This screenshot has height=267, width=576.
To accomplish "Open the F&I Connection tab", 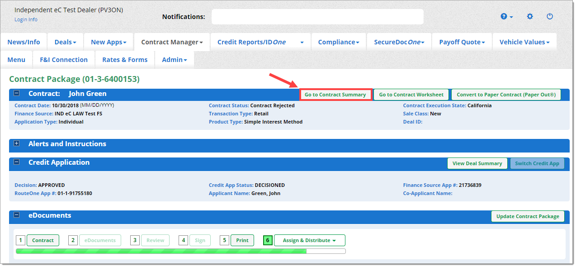I will click(x=64, y=60).
